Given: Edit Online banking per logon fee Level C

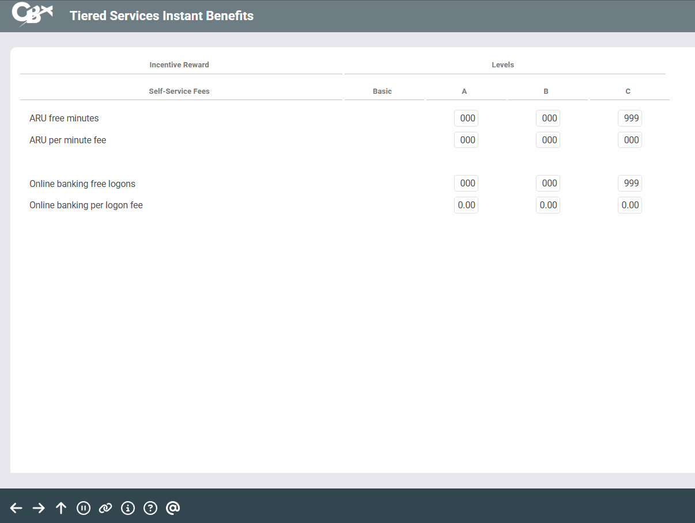Looking at the screenshot, I should click(630, 205).
